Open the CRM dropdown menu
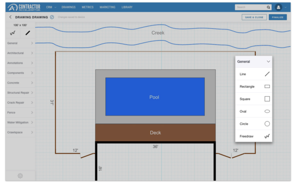296x185 pixels. (x=51, y=7)
